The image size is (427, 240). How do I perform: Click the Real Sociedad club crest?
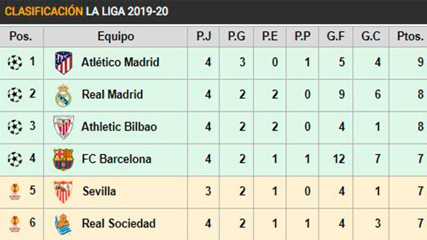63,224
